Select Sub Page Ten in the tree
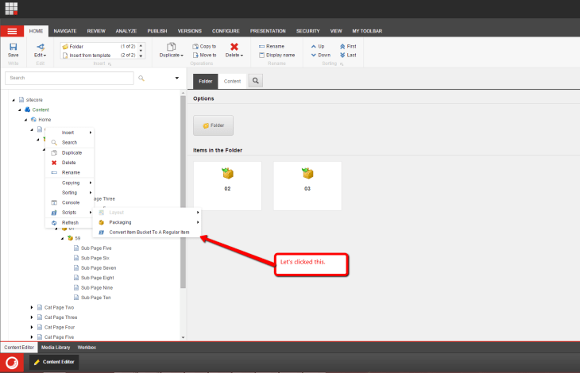 (96, 298)
